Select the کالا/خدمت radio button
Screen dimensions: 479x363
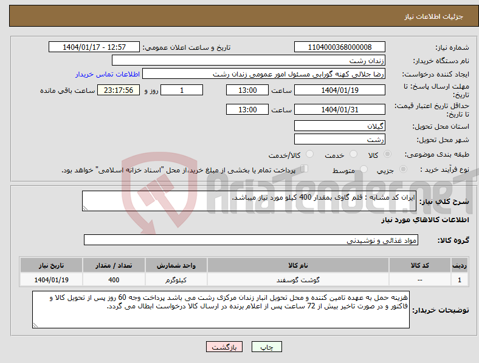tap(310, 154)
